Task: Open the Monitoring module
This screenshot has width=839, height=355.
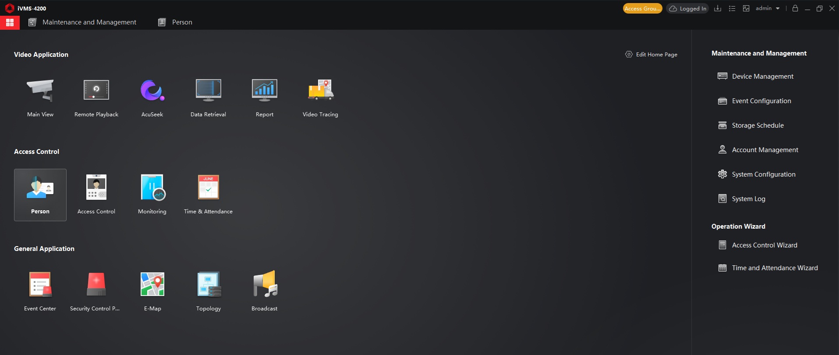Action: (152, 195)
